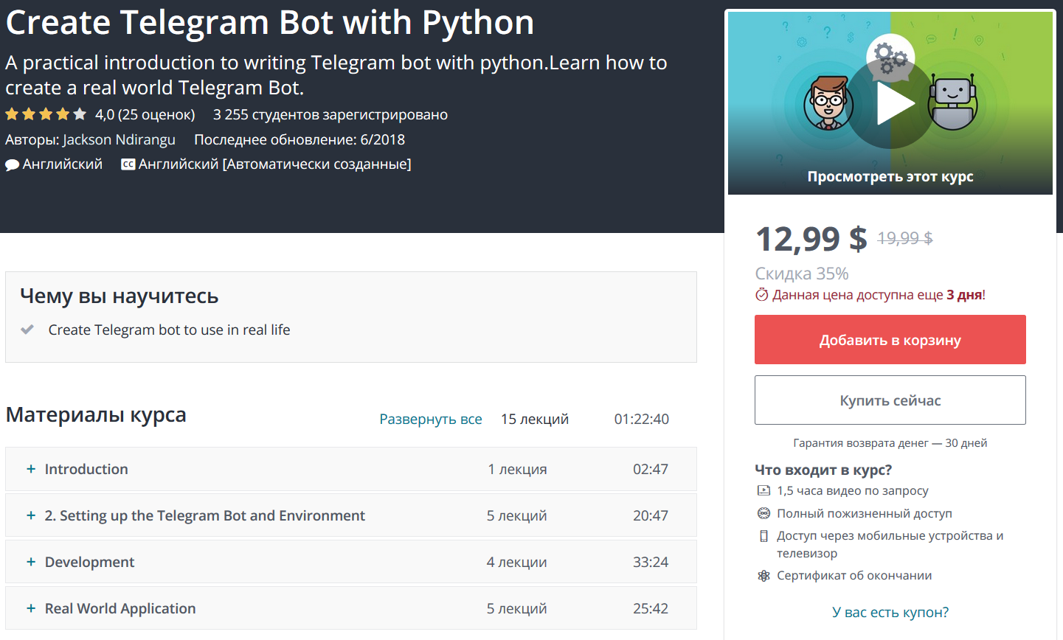The width and height of the screenshot is (1063, 640).
Task: Click the CC closed captions icon
Action: tap(128, 164)
